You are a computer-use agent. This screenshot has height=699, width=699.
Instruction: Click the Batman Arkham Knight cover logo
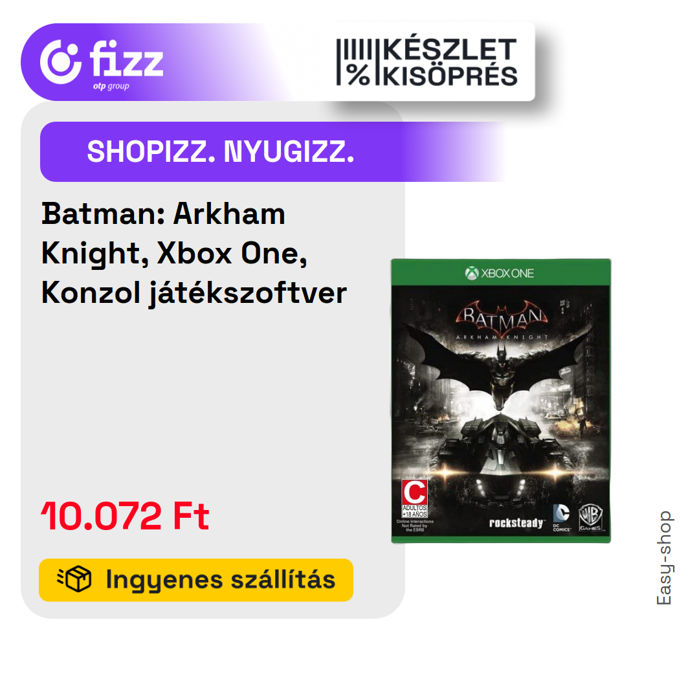[502, 321]
